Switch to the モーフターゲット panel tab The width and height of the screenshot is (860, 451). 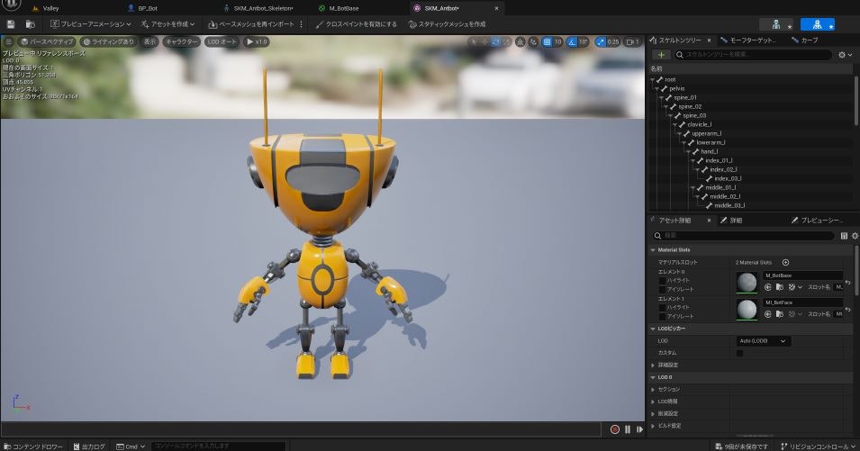click(x=752, y=41)
